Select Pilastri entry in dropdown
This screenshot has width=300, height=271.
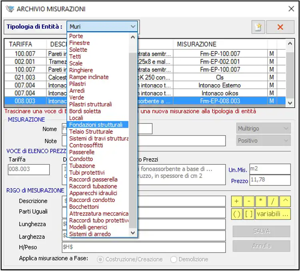(98, 84)
